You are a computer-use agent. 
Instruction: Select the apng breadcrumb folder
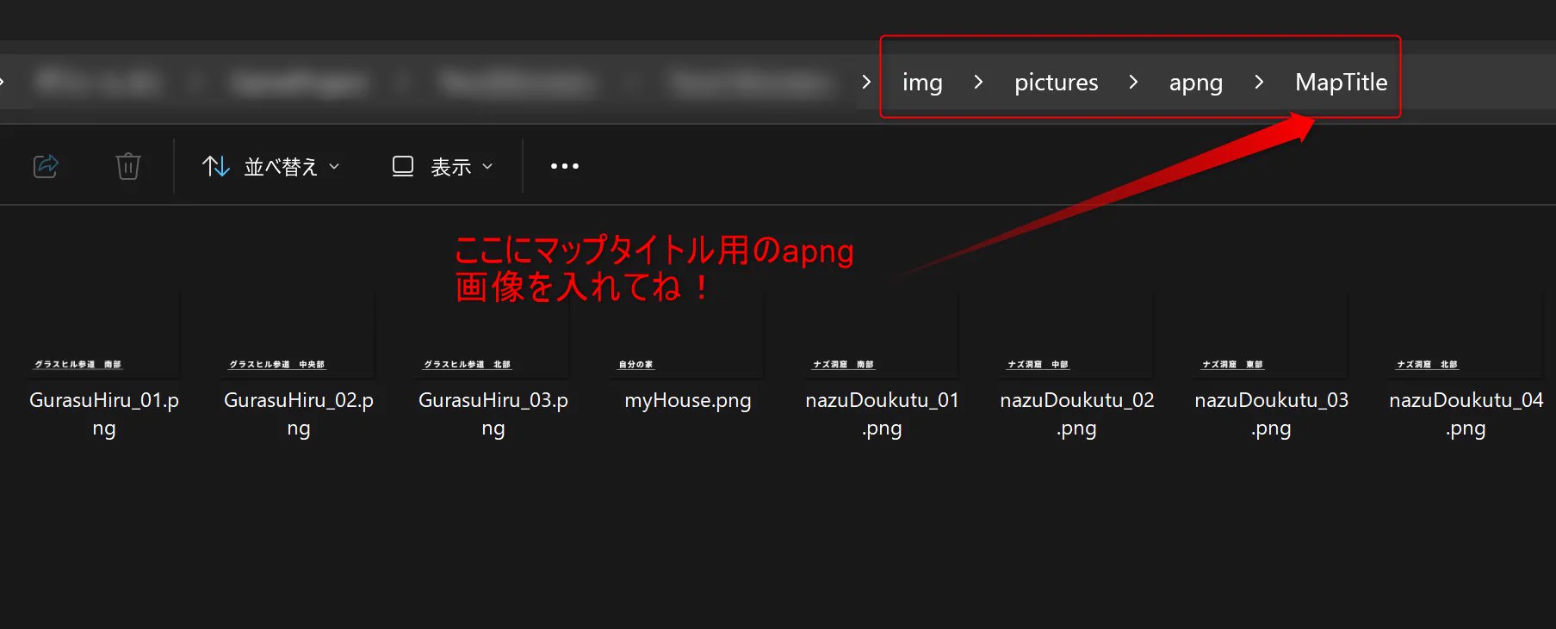pos(1195,83)
